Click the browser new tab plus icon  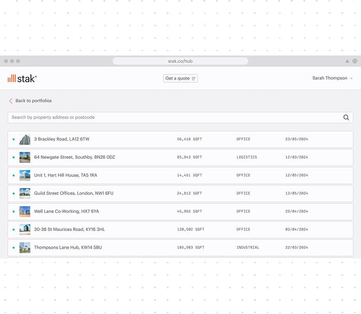[x=355, y=61]
